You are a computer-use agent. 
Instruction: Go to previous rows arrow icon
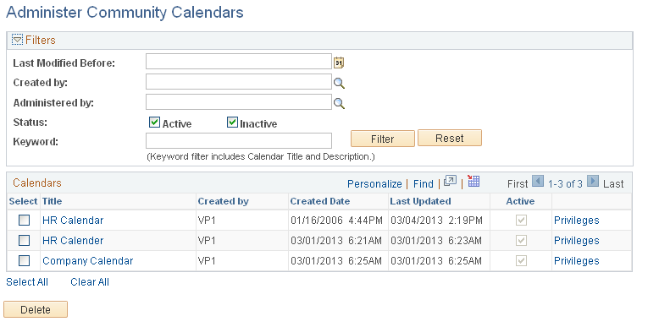click(x=538, y=181)
